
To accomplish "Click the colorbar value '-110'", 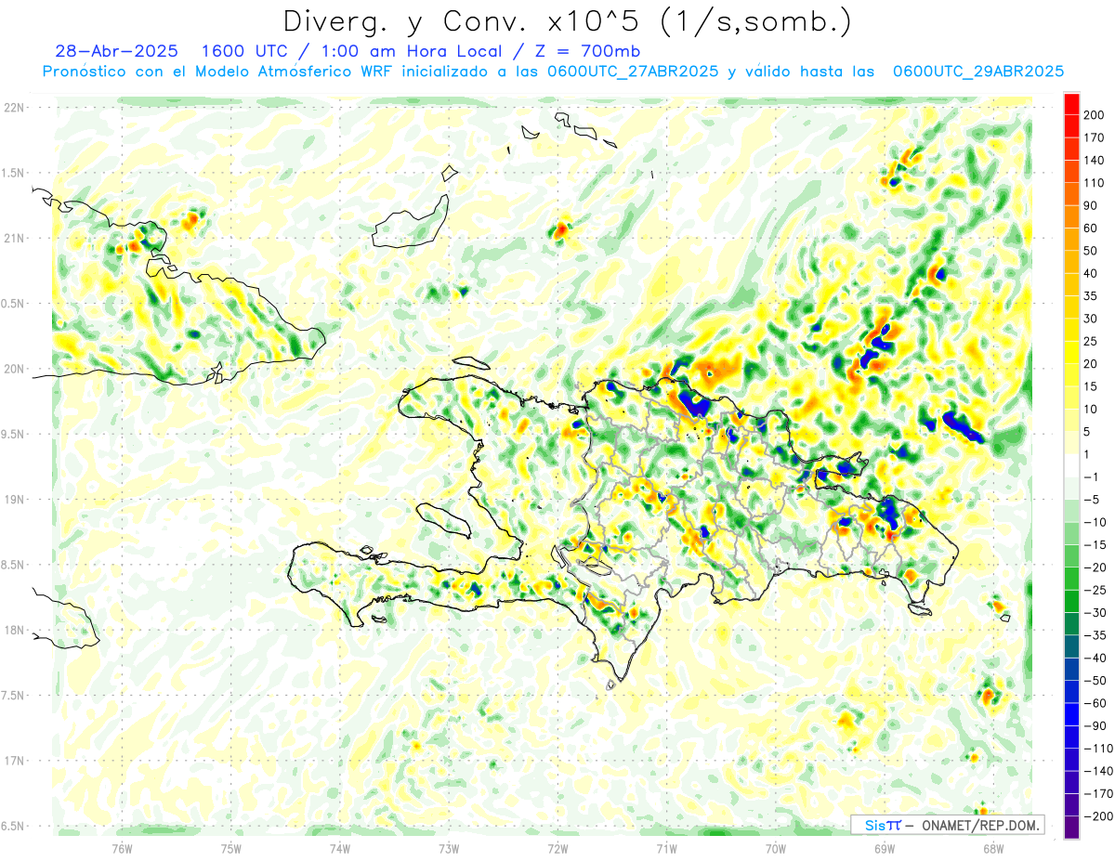I will (x=1096, y=749).
